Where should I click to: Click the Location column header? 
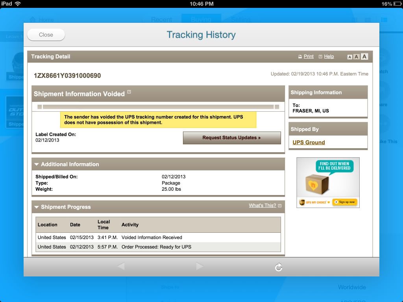tap(47, 225)
